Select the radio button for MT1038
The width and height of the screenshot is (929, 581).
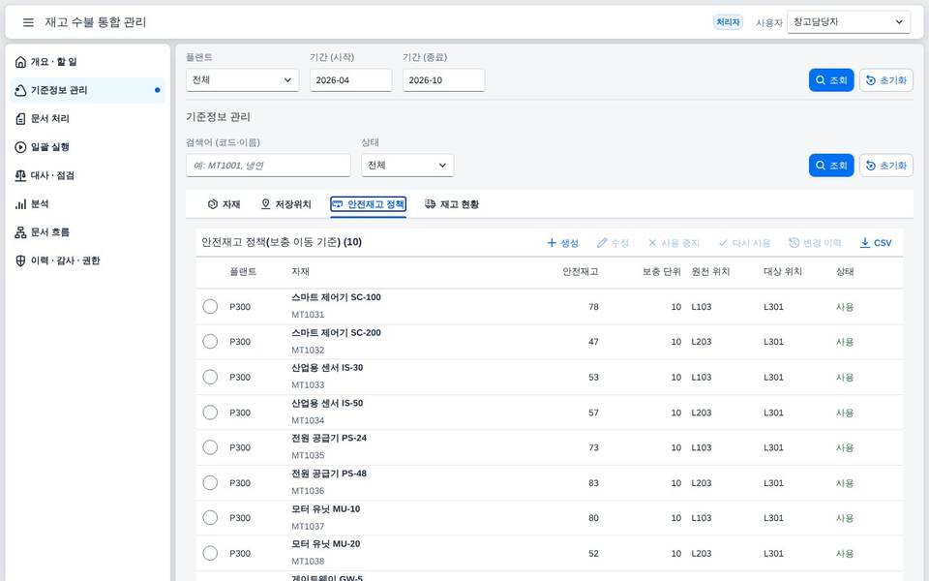coord(210,553)
